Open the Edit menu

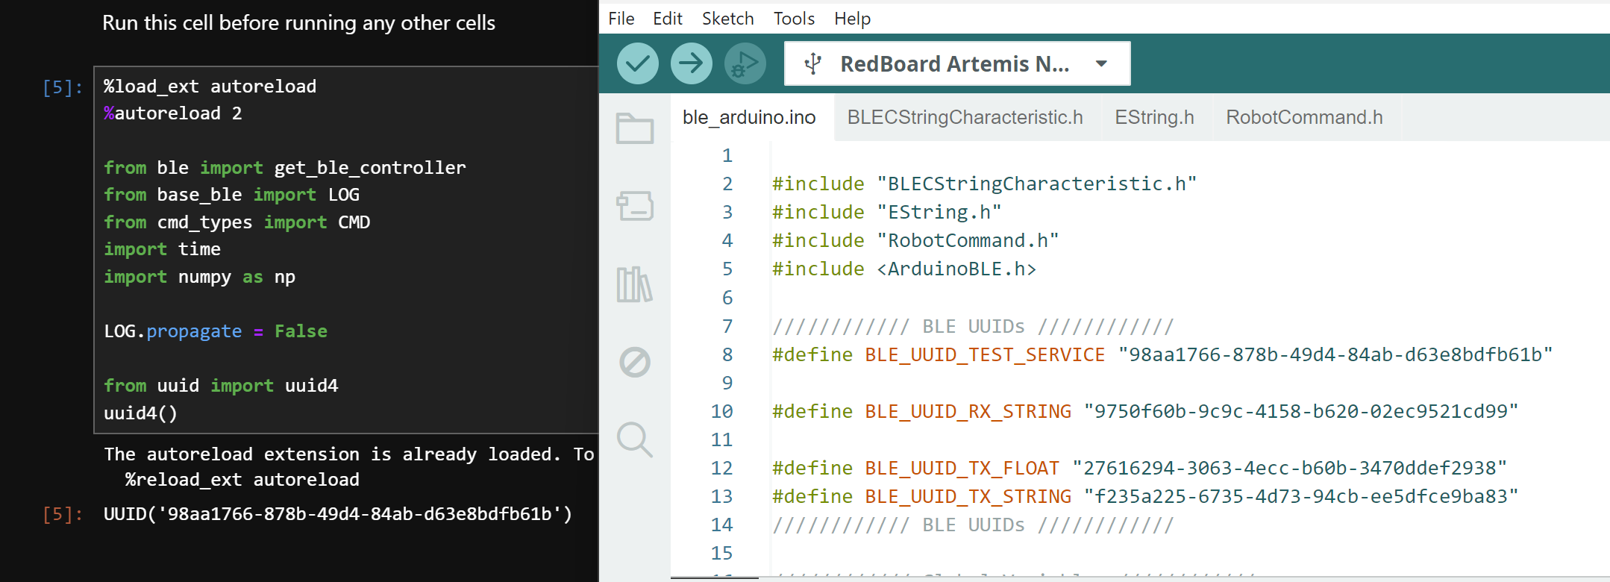[668, 19]
